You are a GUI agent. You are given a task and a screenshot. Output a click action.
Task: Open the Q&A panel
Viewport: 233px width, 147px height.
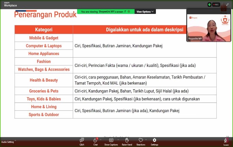point(82,141)
